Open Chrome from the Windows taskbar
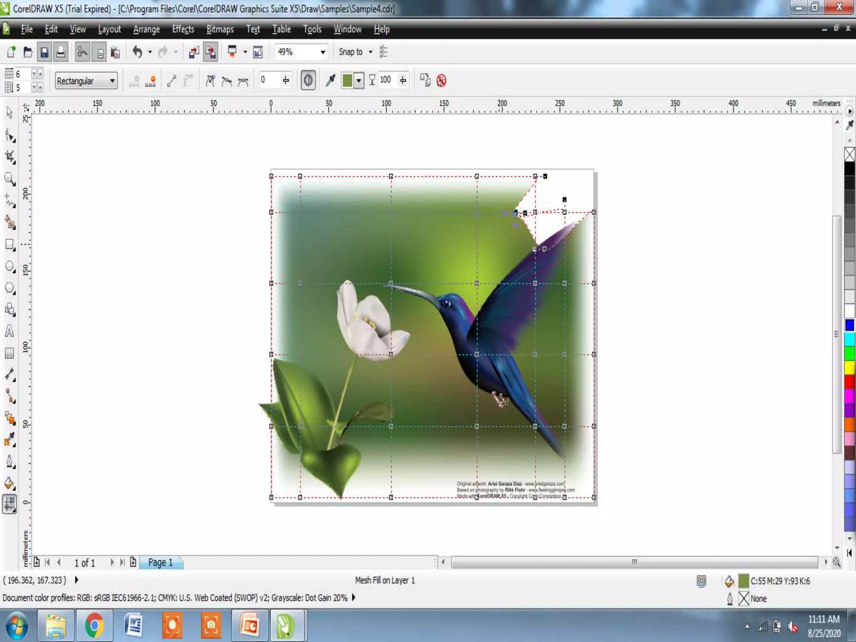 click(94, 626)
